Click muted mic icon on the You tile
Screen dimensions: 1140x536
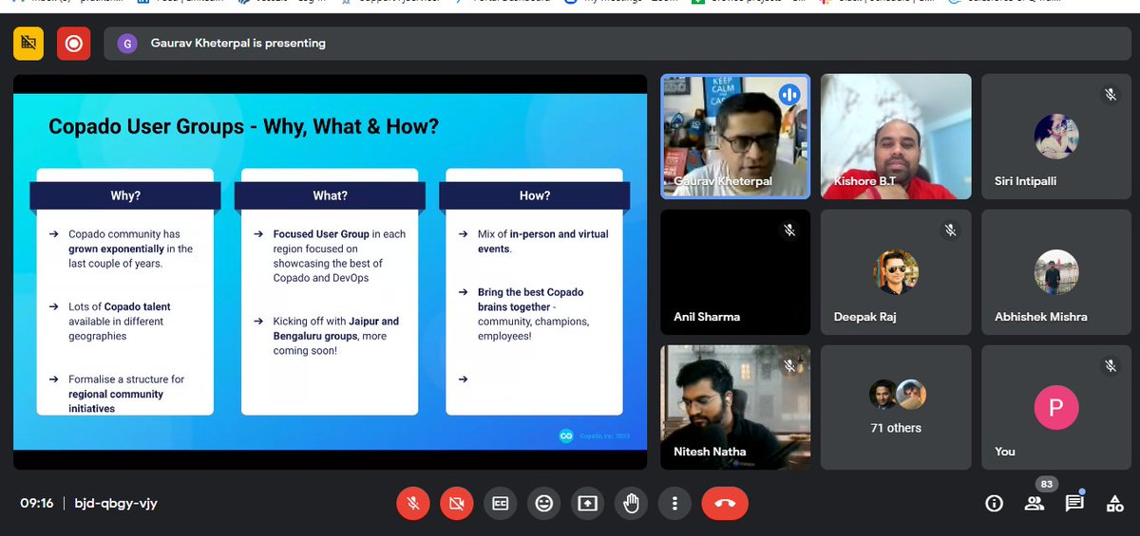coord(1110,366)
